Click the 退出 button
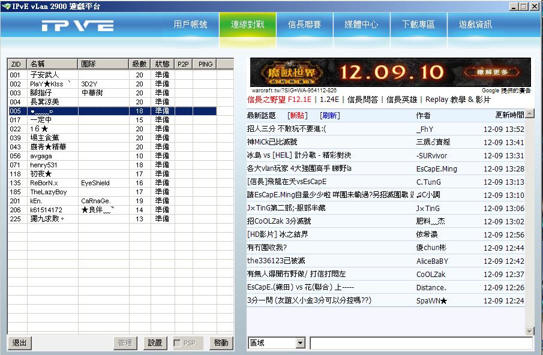The image size is (543, 355). (x=19, y=343)
